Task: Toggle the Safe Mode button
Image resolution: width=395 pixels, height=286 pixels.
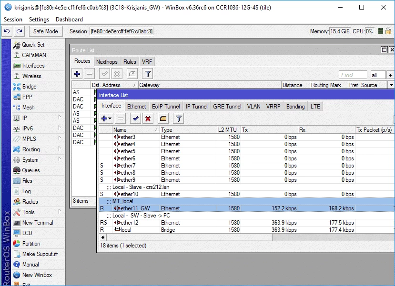Action: (46, 31)
